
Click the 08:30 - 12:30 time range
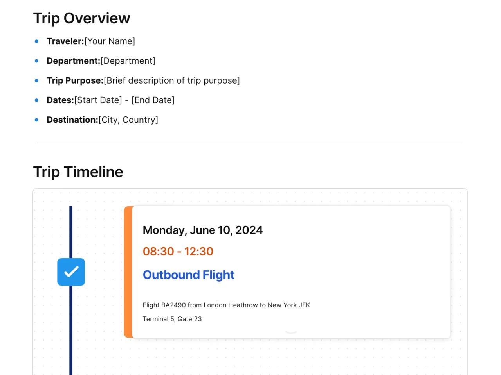coord(178,251)
